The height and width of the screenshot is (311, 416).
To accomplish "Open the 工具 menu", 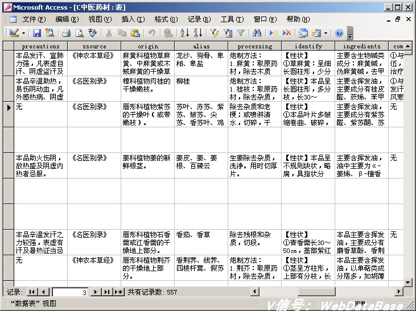I will (x=232, y=19).
